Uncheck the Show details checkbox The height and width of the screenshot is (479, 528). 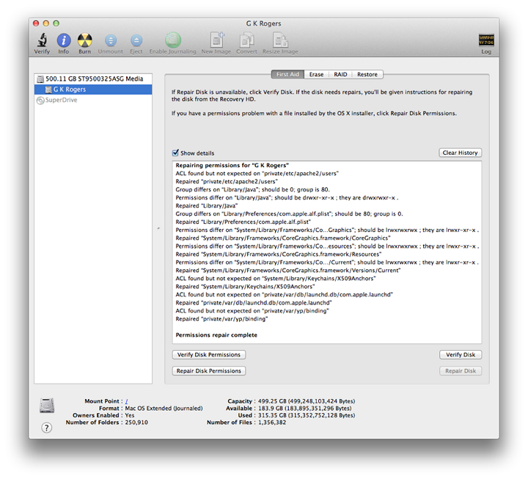175,153
